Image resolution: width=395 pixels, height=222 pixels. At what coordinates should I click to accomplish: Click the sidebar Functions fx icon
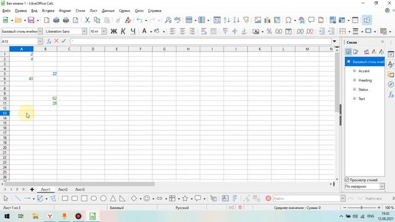click(x=391, y=94)
